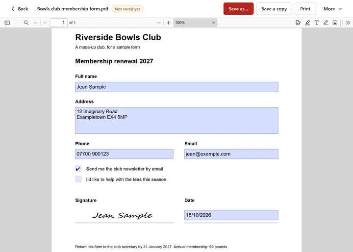Image resolution: width=353 pixels, height=252 pixels.
Task: Click the Phone field
Action: tap(124, 154)
